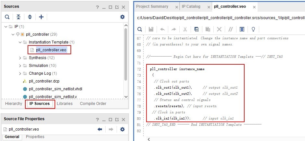Click the Sources tree vertical scrollbar thumb
305x141 pixels.
tap(126, 55)
